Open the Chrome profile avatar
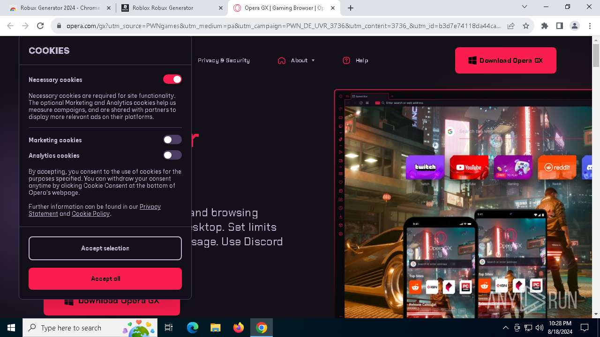600x337 pixels. tap(575, 26)
